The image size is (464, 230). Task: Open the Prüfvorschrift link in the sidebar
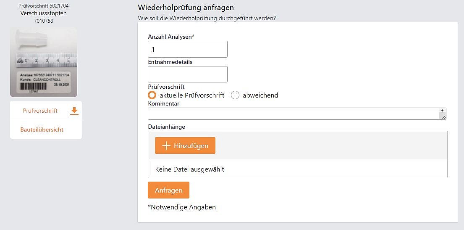click(x=40, y=111)
